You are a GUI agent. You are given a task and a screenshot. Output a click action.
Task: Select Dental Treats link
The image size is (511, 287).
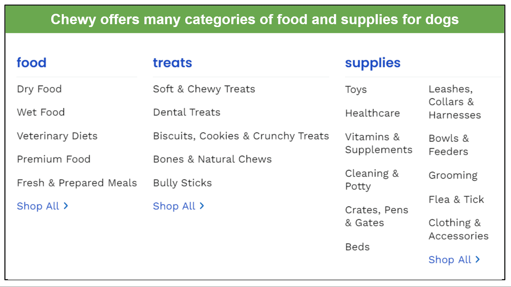pos(187,112)
